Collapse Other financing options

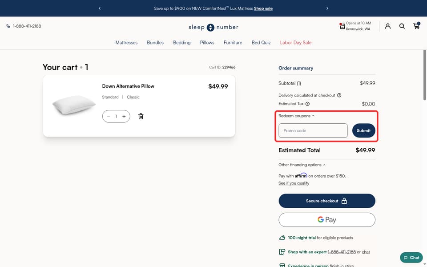click(302, 165)
